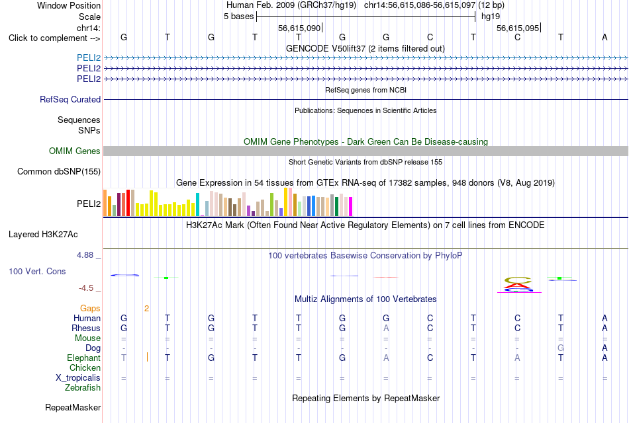Click the RepeatMasker track label
629x423 pixels.
[73, 407]
